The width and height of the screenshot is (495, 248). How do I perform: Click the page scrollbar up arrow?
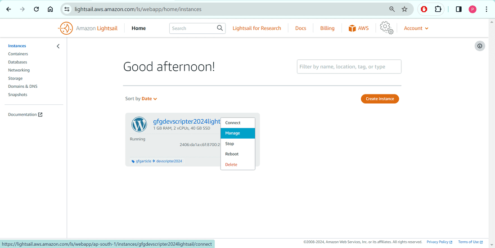coord(492,22)
